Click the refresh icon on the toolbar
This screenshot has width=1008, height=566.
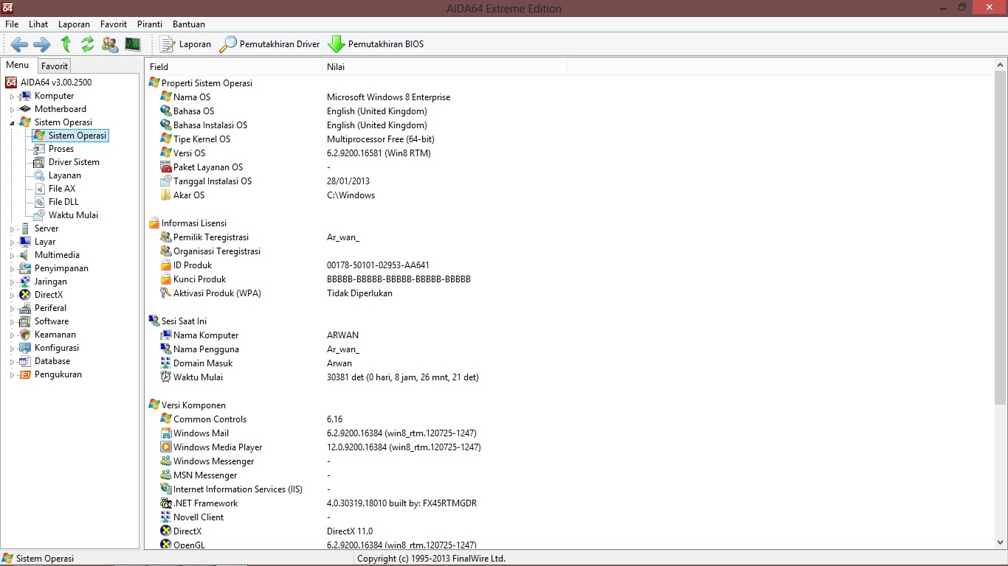click(87, 44)
